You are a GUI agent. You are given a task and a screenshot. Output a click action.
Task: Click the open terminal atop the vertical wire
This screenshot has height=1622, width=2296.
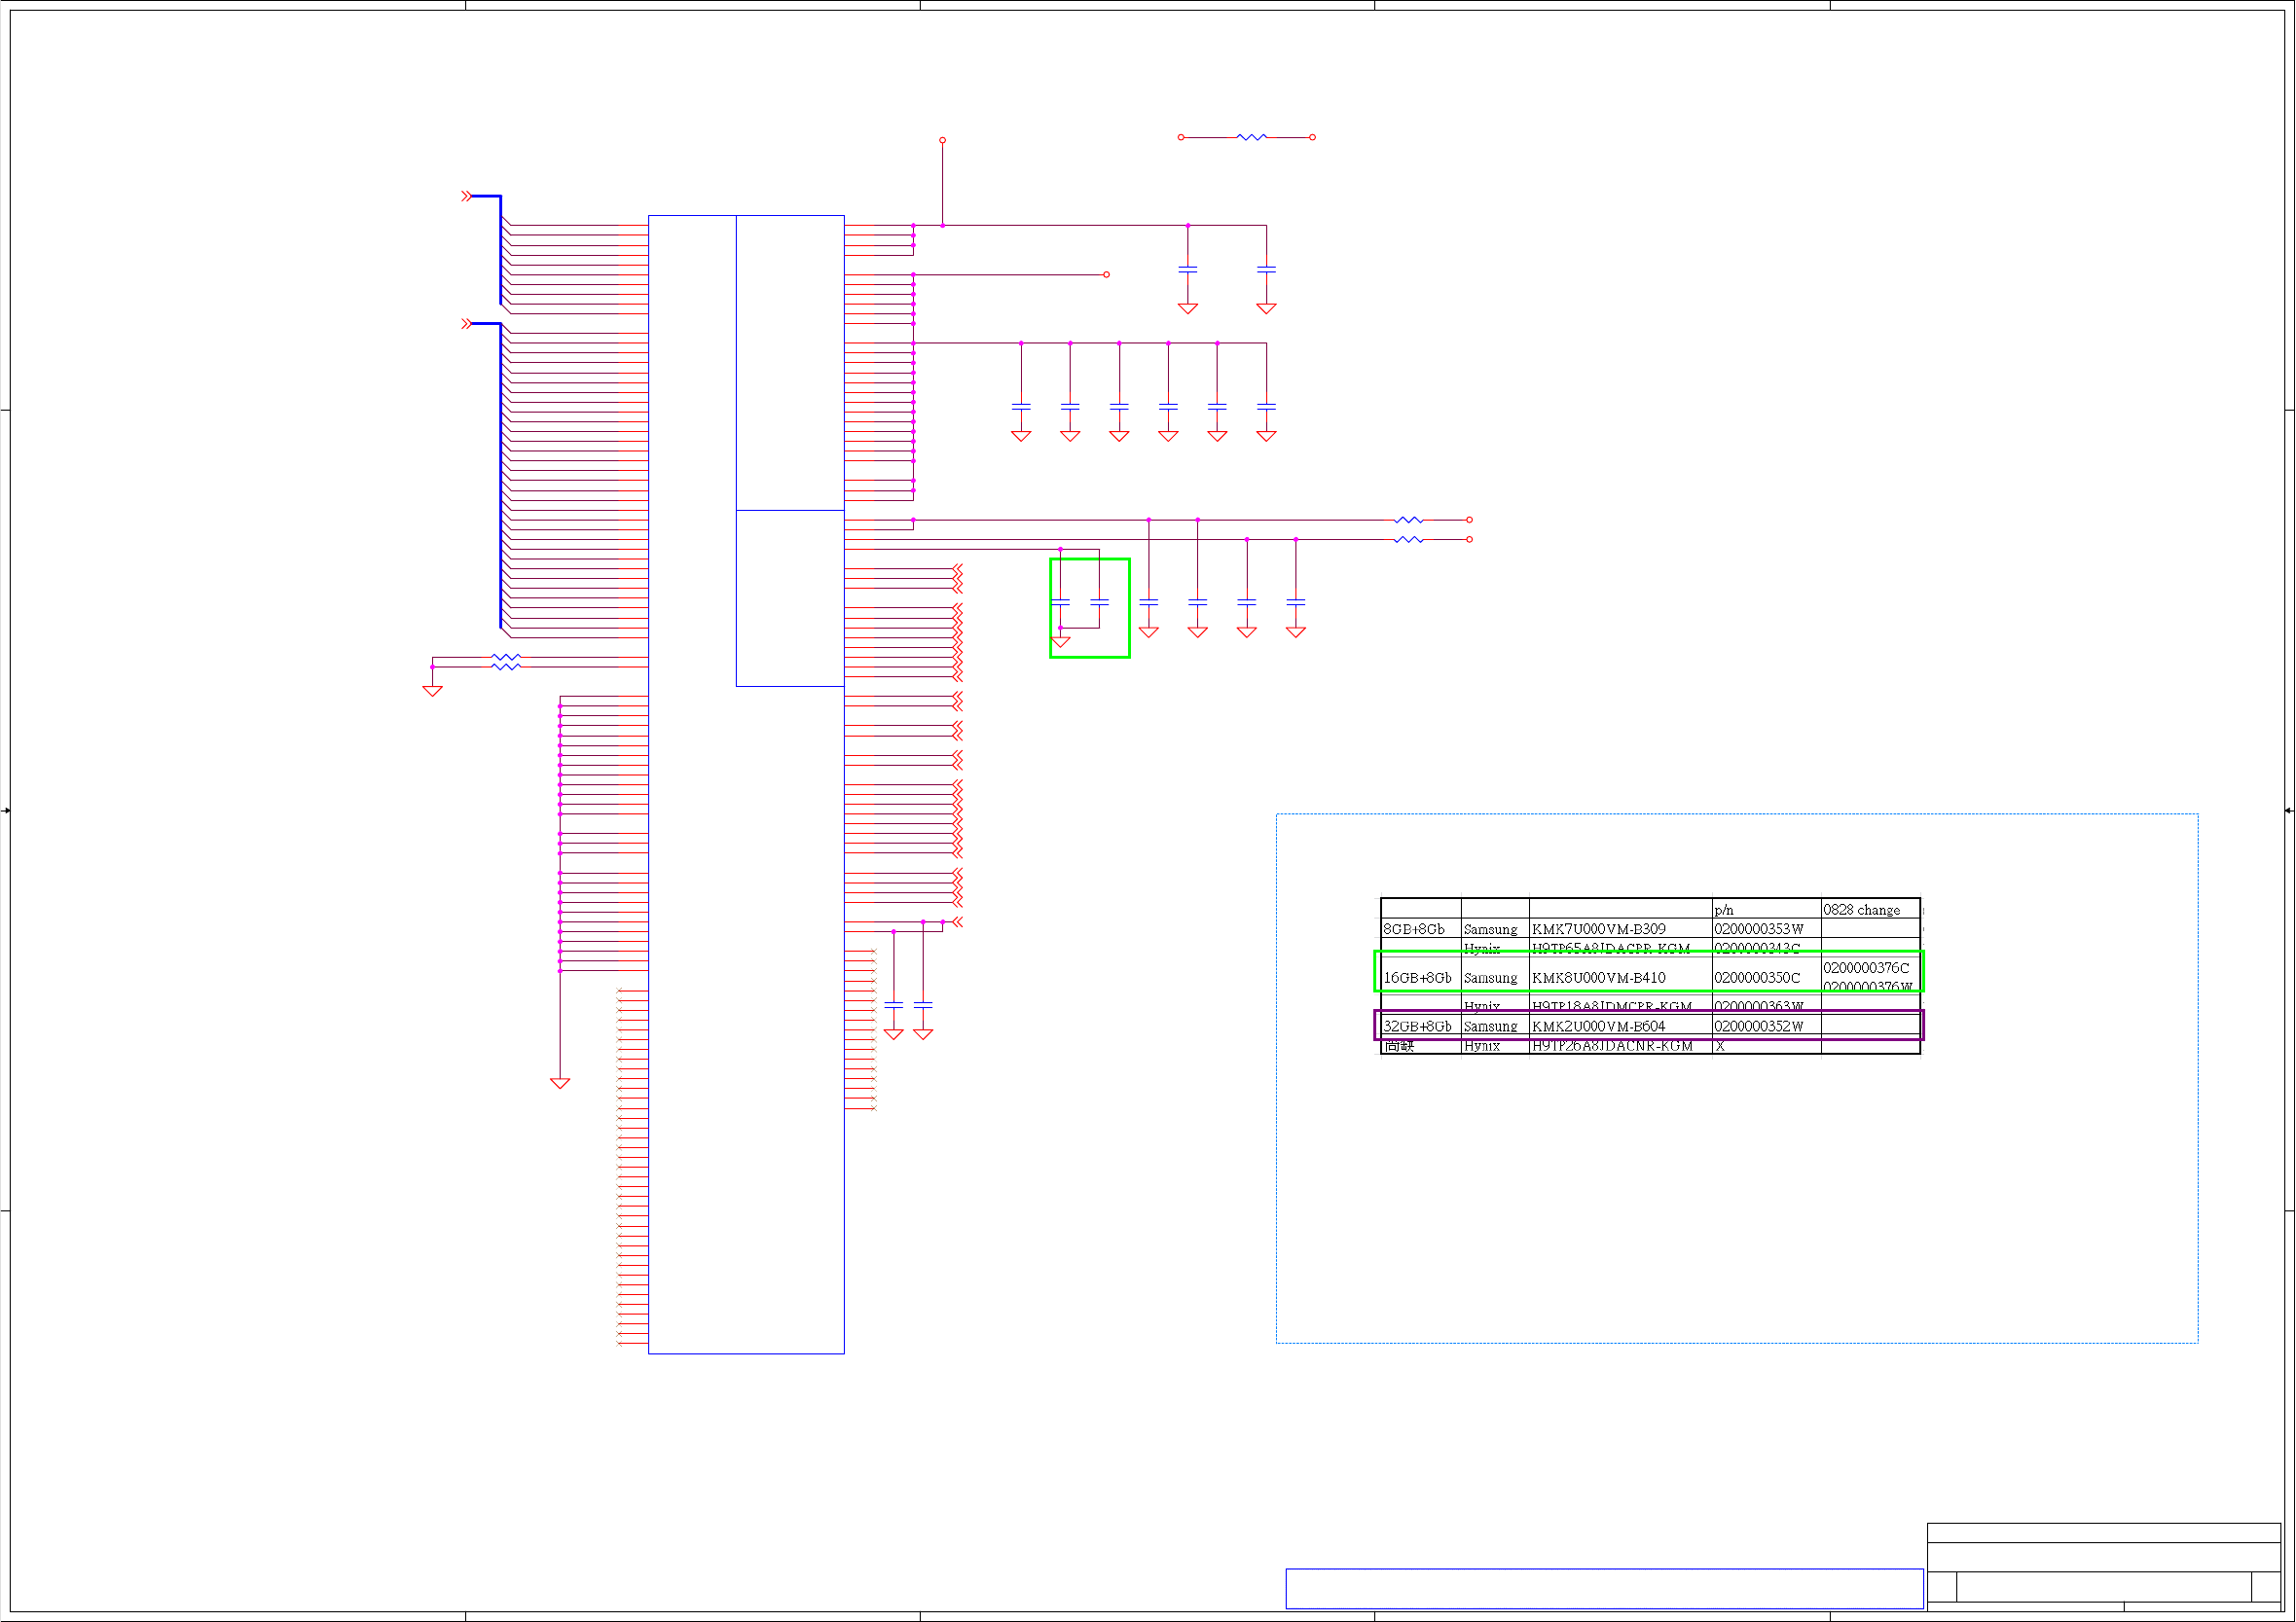[942, 141]
